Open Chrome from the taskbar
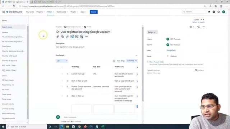The height and width of the screenshot is (129, 230). point(79,126)
